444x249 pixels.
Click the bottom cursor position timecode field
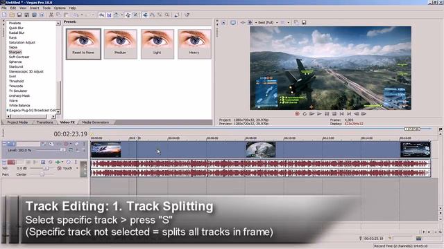coord(374,239)
